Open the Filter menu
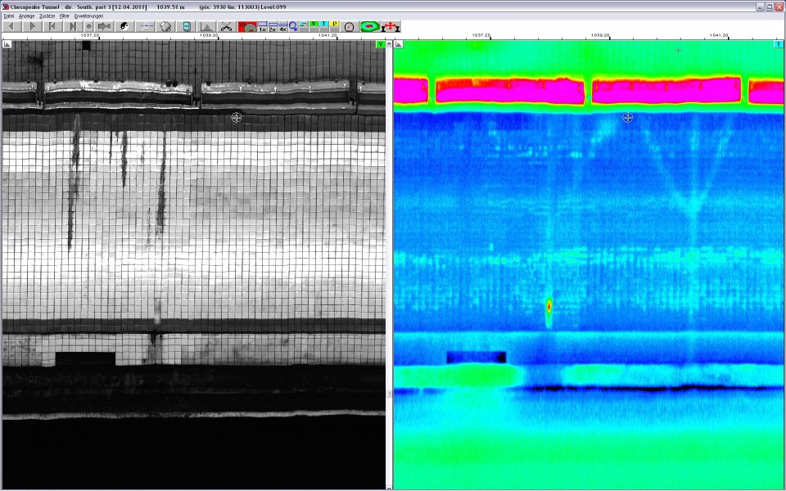This screenshot has height=491, width=786. [x=64, y=16]
